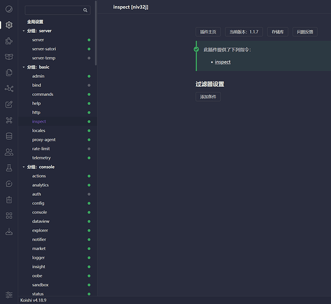Open locales edit pencil icon
This screenshot has width=331, height=304.
(9, 105)
